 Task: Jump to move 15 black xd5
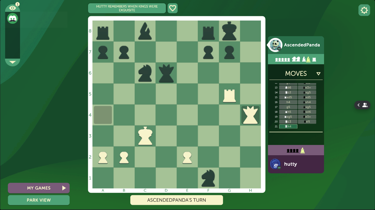[307, 97]
